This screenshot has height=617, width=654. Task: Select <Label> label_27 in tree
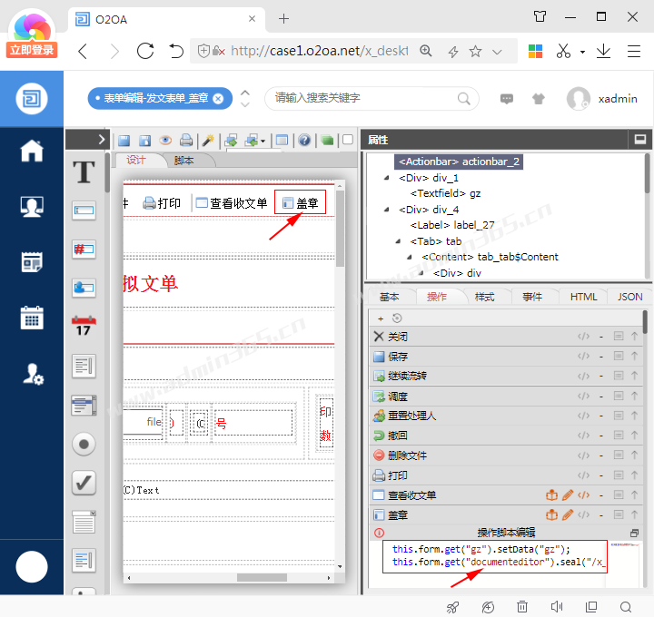pos(452,225)
